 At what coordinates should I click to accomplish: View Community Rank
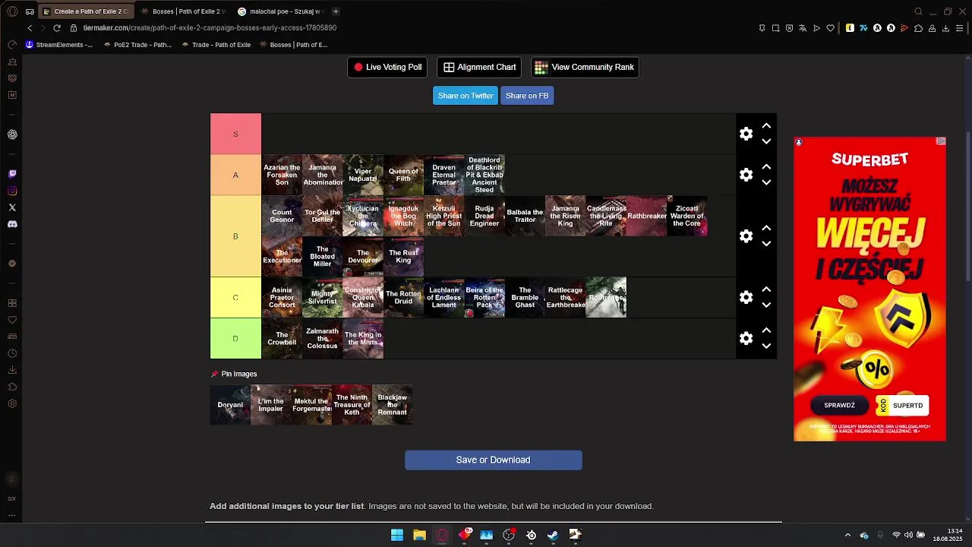[x=585, y=67]
